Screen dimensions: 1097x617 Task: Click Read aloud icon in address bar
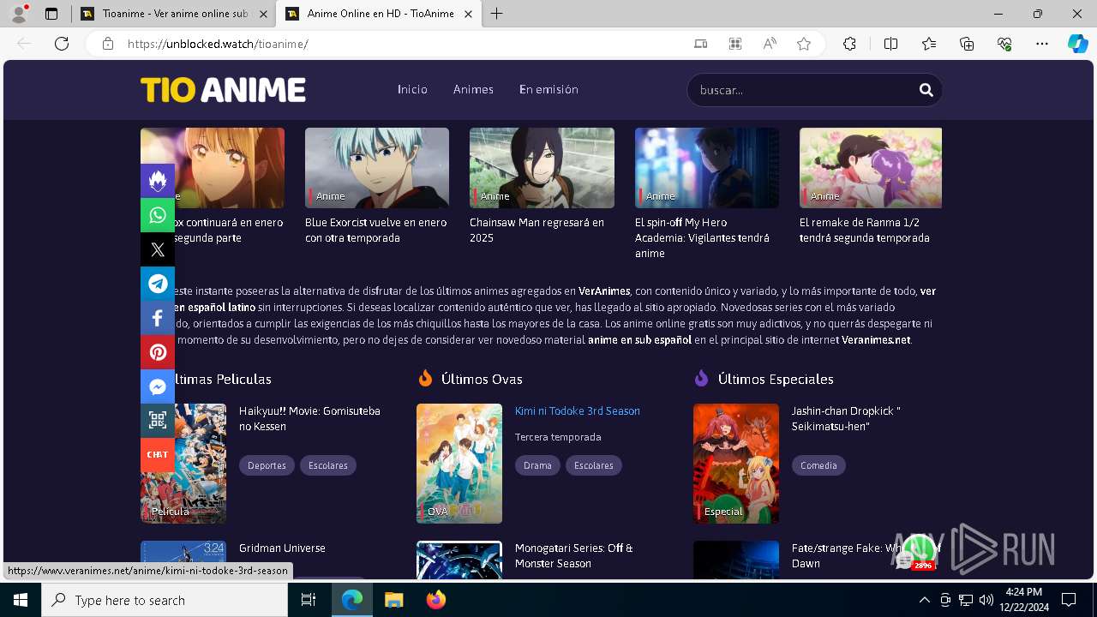point(770,44)
